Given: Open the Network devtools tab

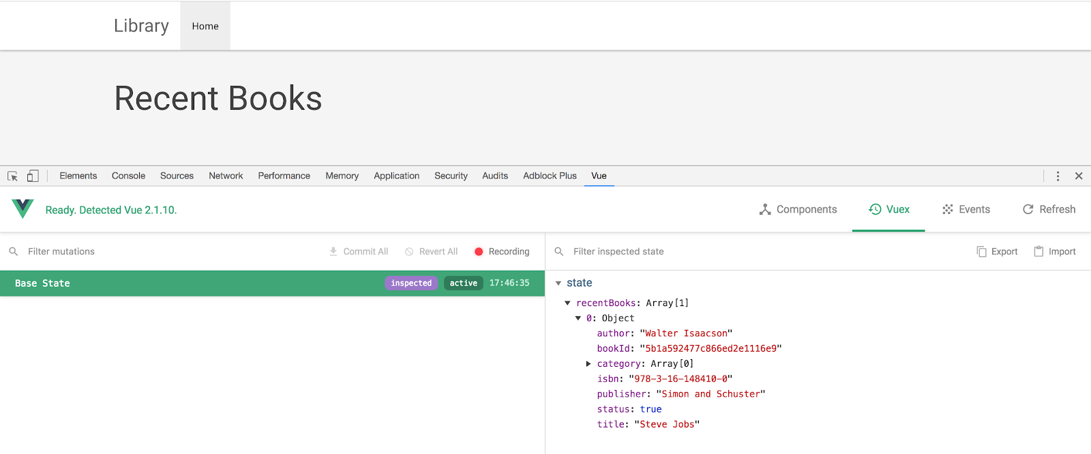Looking at the screenshot, I should pyautogui.click(x=226, y=176).
